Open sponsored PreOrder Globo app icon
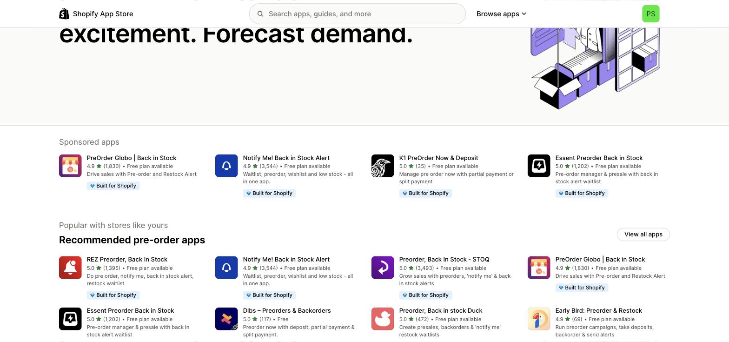The height and width of the screenshot is (342, 729). click(70, 166)
